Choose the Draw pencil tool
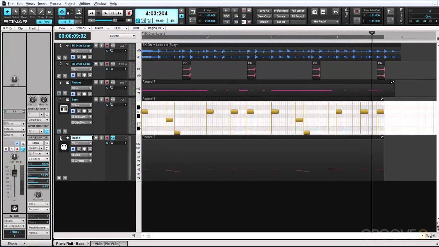The width and height of the screenshot is (439, 247). coord(41,12)
